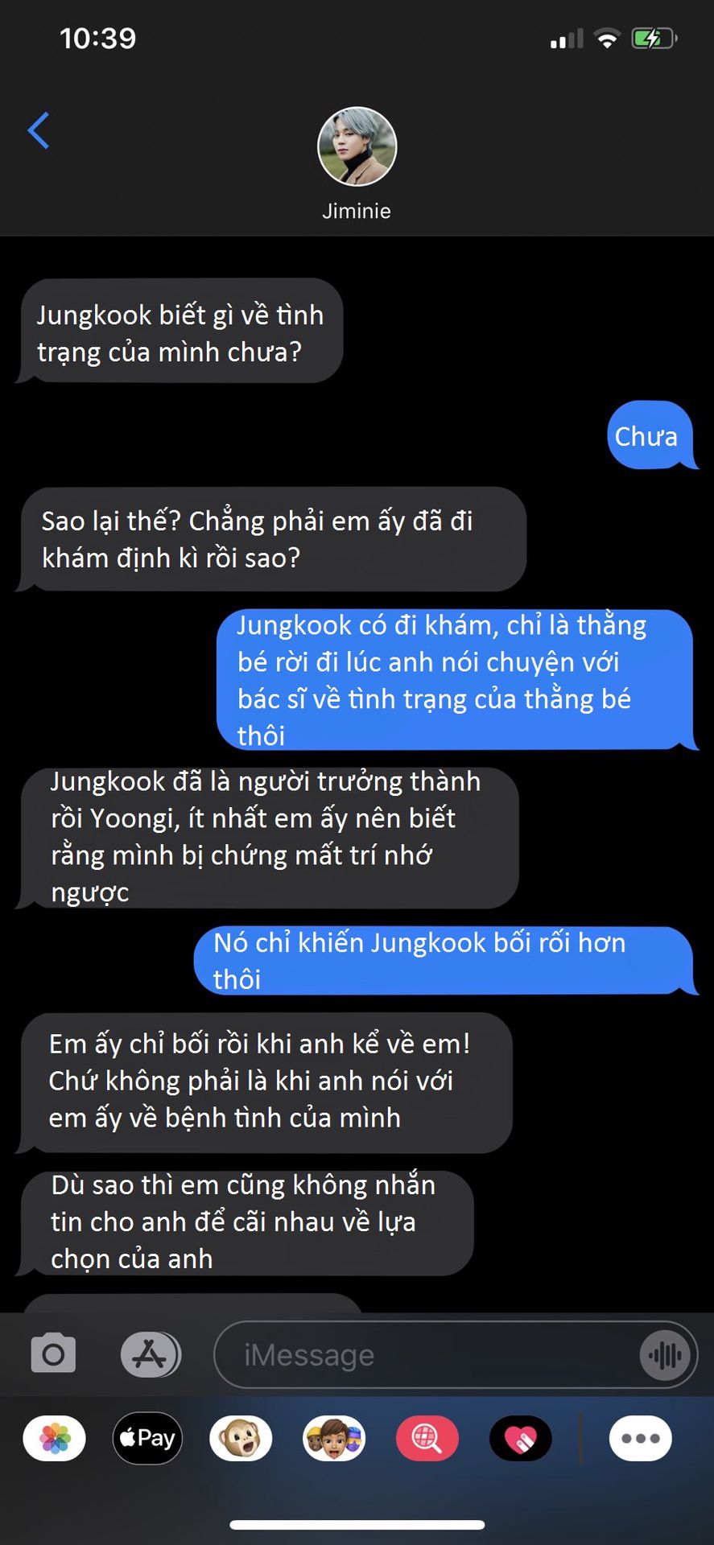Screen dimensions: 714x1545
Task: Tap the "Dù sao thì em cũng" bubble
Action: point(246,1223)
